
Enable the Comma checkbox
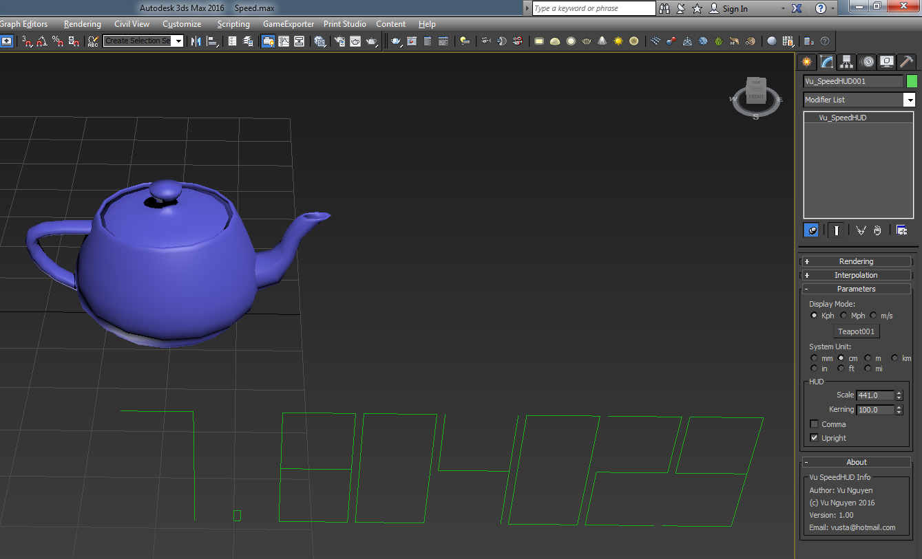pyautogui.click(x=815, y=424)
